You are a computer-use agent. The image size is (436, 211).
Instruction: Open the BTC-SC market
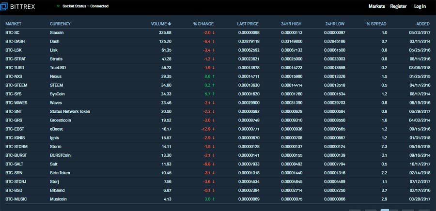point(13,33)
